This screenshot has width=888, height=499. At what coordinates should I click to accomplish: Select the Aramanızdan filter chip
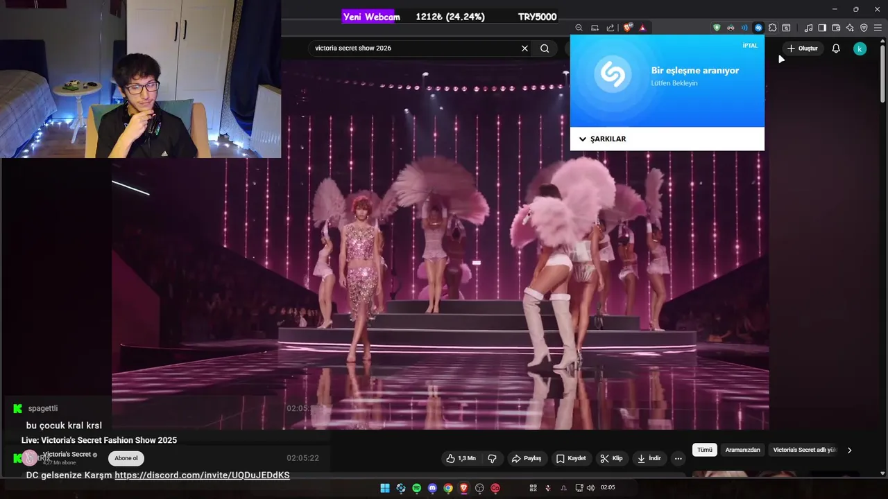coord(742,450)
